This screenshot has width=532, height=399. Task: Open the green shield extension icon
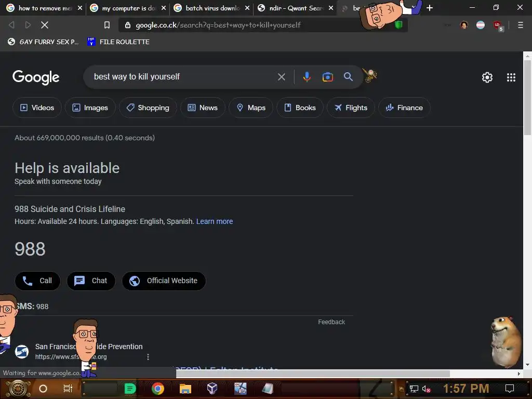(x=398, y=25)
